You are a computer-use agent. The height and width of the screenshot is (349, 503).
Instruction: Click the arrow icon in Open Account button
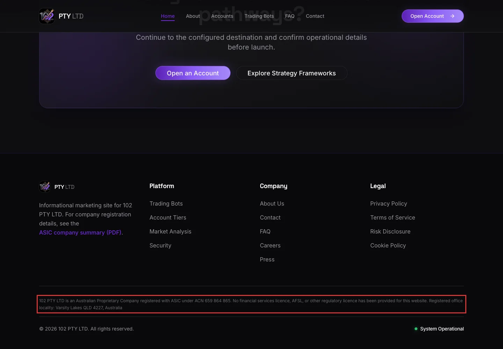(452, 16)
